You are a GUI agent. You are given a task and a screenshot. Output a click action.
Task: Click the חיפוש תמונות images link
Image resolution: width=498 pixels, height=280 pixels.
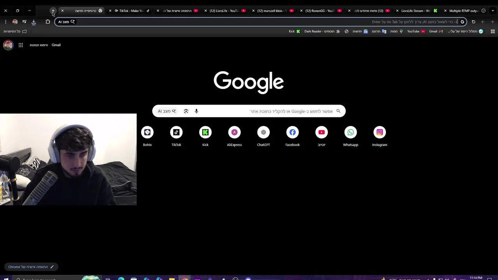[39, 45]
